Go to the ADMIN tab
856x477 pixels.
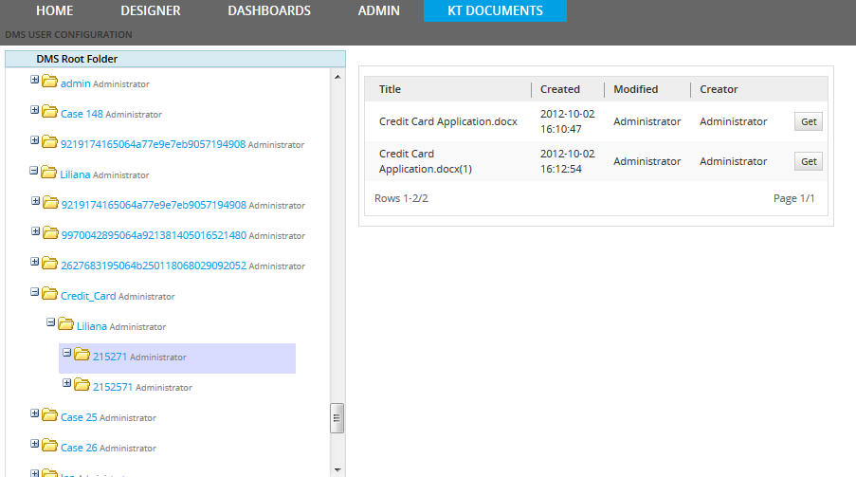pyautogui.click(x=378, y=11)
